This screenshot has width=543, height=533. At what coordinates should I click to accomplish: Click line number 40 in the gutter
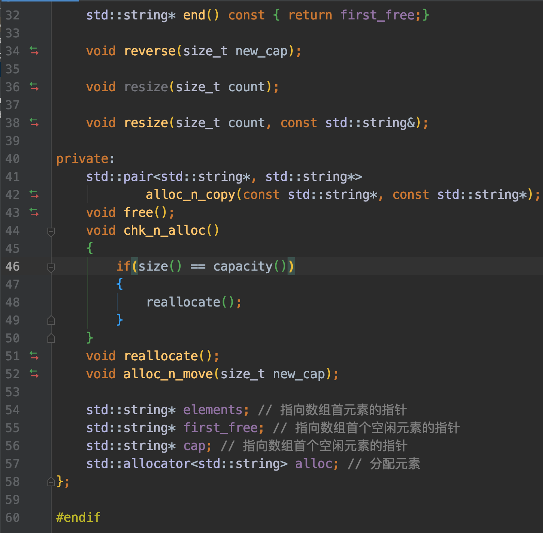point(12,158)
